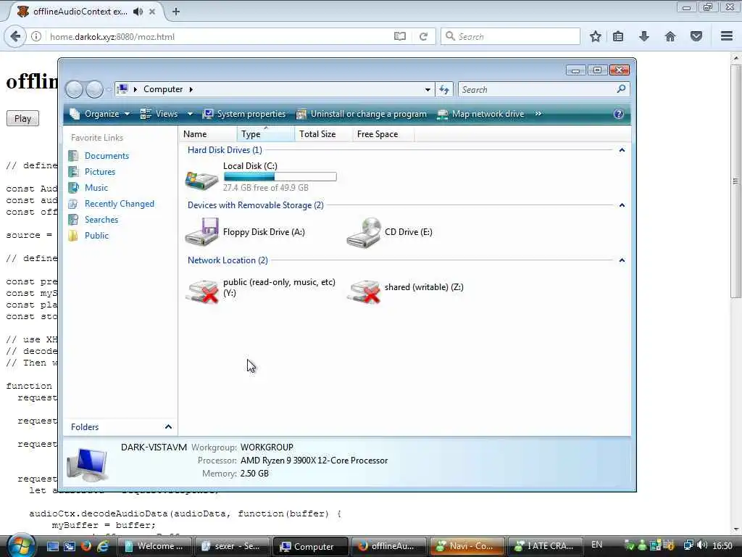Click the Play button on the web page

pyautogui.click(x=22, y=118)
